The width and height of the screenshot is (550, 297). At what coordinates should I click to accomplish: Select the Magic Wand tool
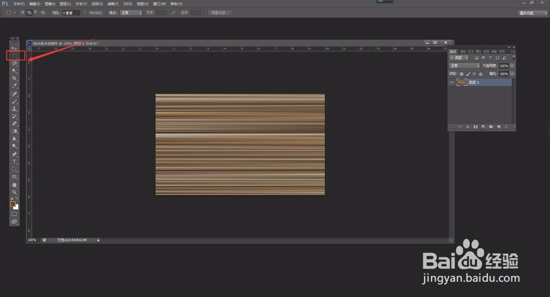[x=14, y=71]
